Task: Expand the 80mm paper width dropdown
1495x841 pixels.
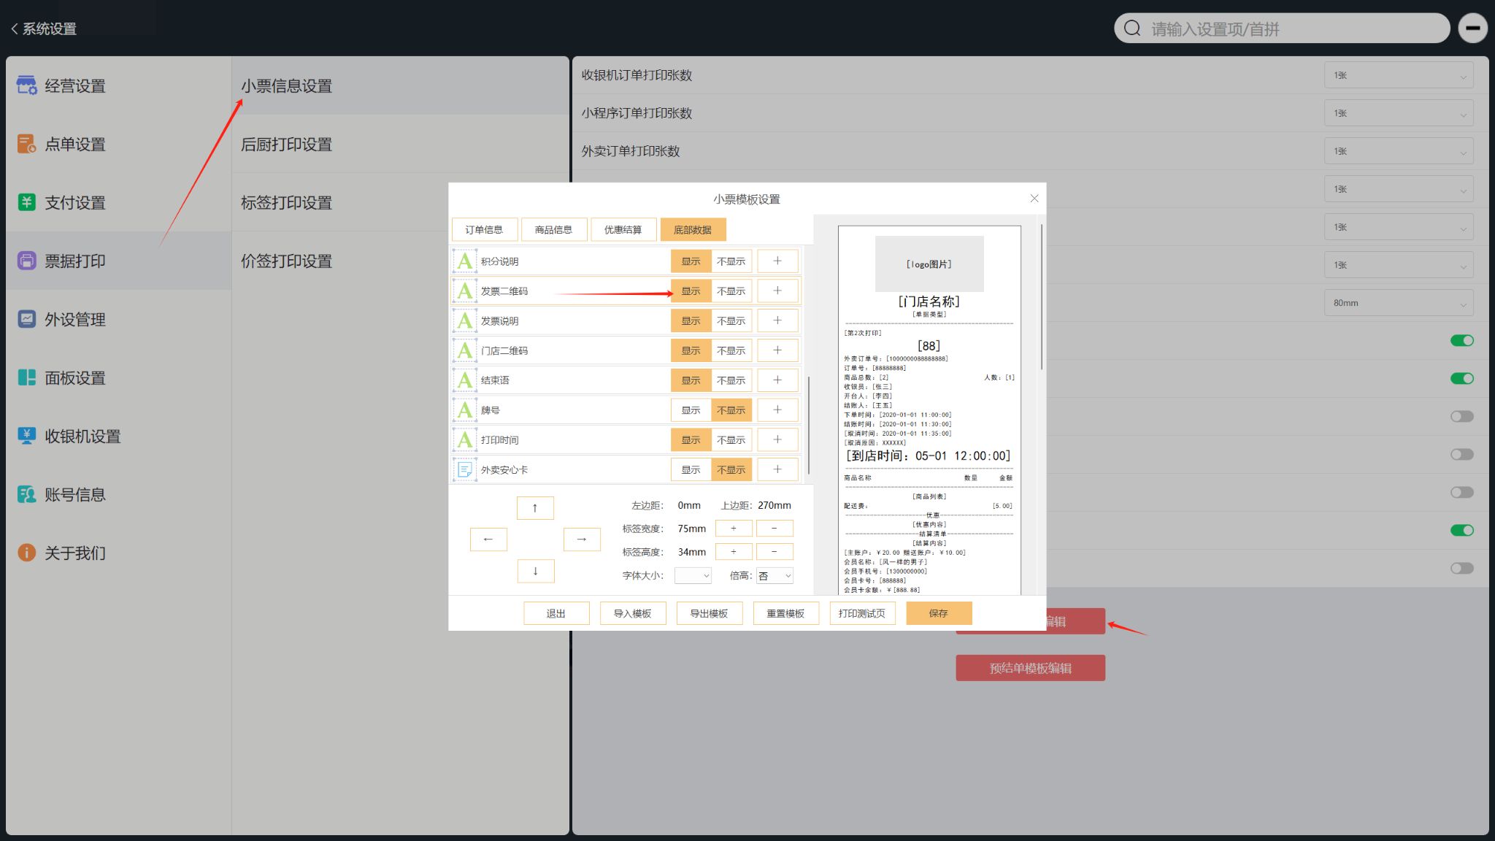Action: (x=1399, y=303)
